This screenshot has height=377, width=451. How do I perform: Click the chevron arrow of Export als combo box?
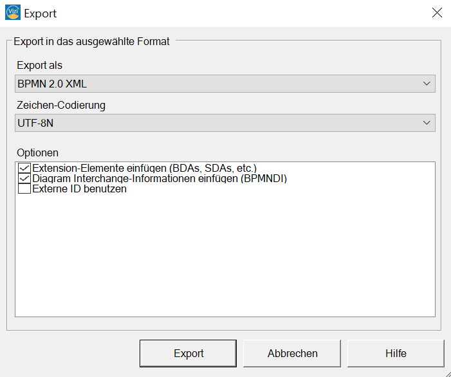click(427, 84)
